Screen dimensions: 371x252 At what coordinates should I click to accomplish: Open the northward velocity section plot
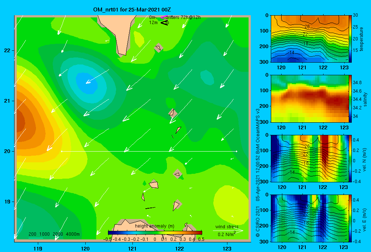[x=310, y=159]
